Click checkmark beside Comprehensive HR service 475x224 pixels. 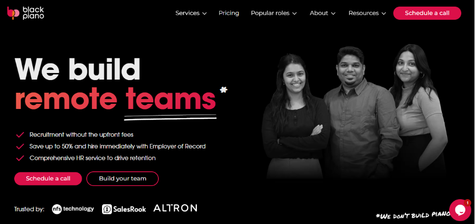[20, 158]
